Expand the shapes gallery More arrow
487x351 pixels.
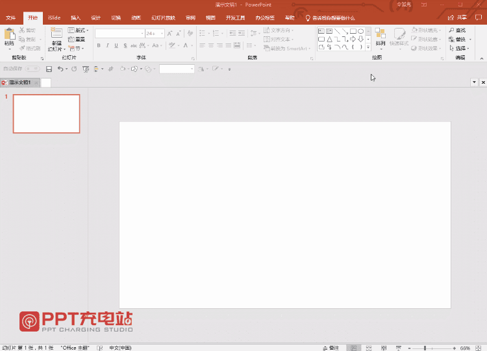pos(368,47)
